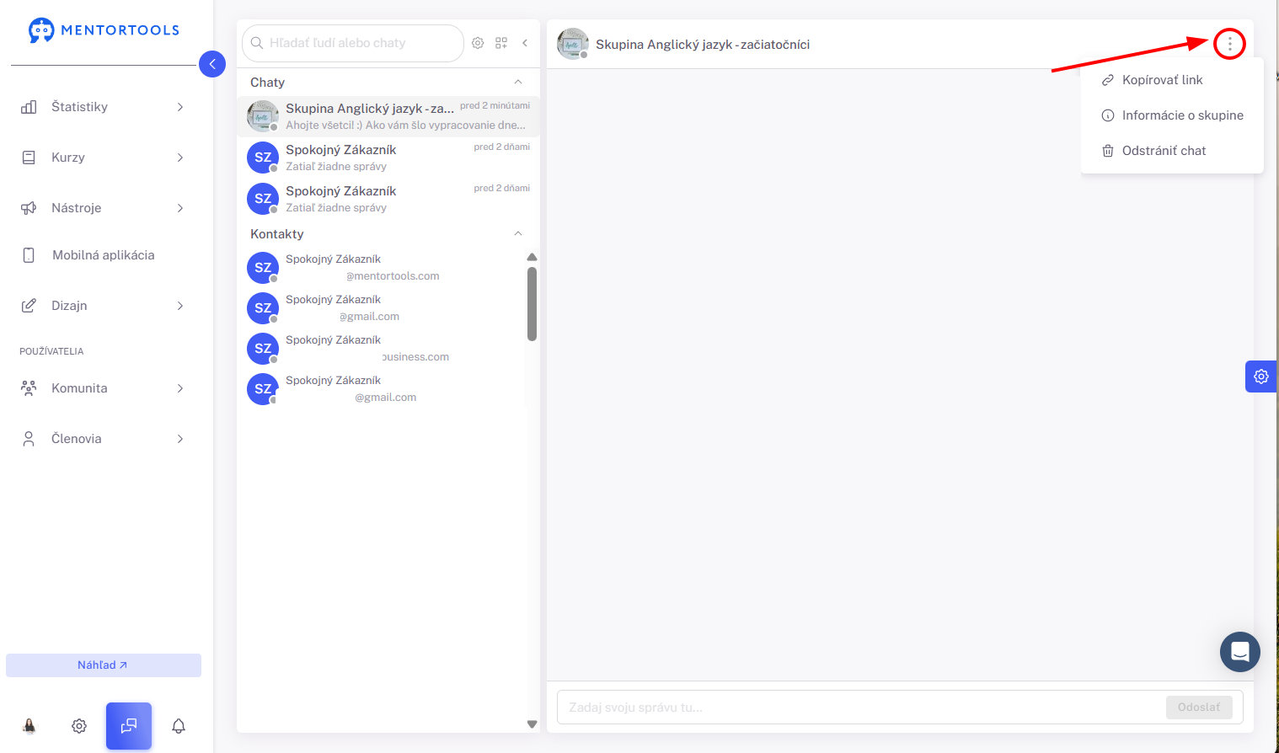Collapse the Chaty section
Viewport: 1279px width, 753px height.
518,83
